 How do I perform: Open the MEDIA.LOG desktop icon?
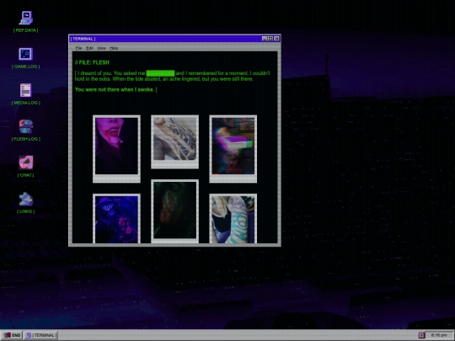[x=26, y=94]
